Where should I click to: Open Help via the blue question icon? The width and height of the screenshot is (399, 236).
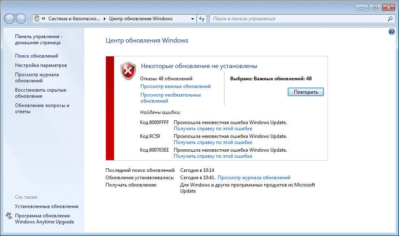(392, 32)
